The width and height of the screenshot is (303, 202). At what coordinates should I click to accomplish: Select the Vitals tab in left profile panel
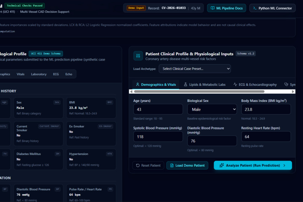pos(20,74)
